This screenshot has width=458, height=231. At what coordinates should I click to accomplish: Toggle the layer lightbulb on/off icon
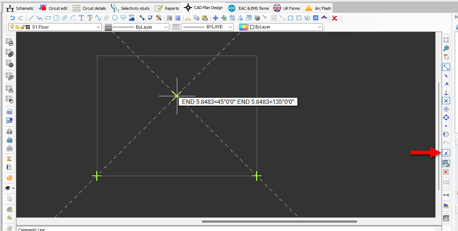12,27
